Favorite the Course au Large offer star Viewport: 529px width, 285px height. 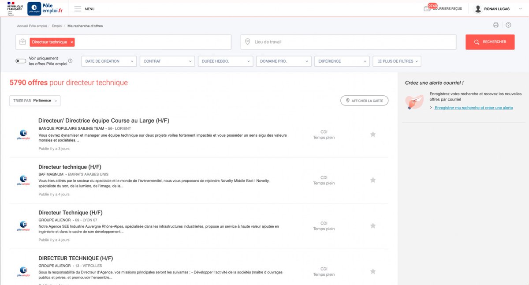pyautogui.click(x=373, y=134)
